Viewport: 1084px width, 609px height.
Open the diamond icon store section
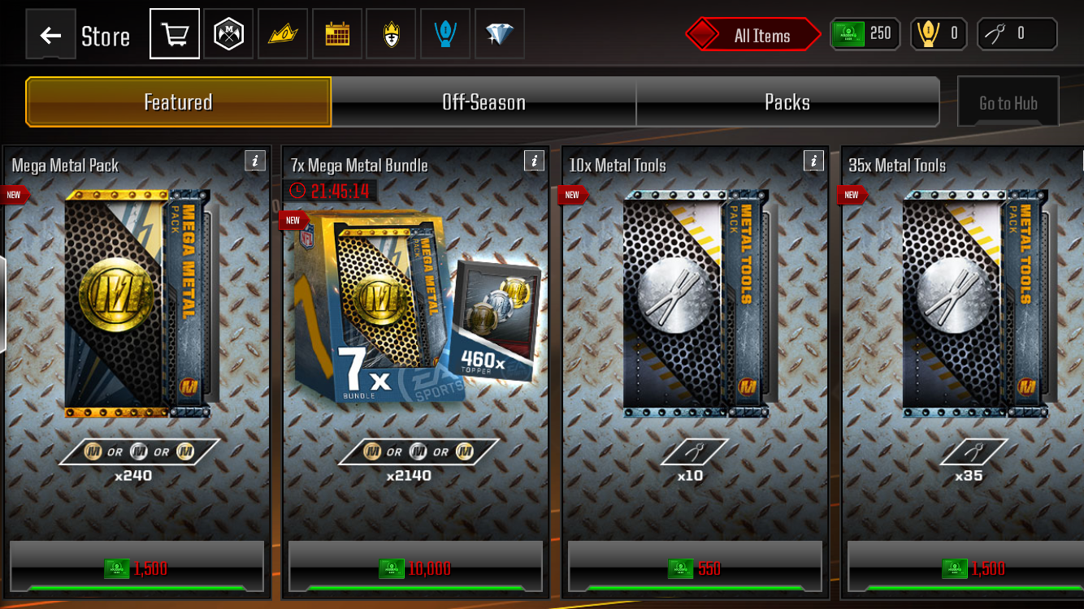click(500, 34)
